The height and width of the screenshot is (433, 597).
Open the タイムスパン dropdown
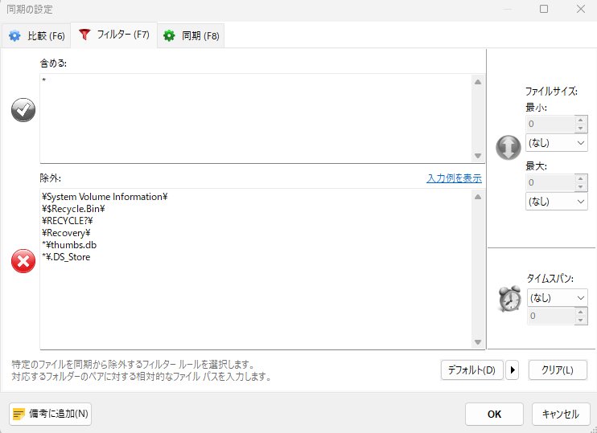click(558, 298)
